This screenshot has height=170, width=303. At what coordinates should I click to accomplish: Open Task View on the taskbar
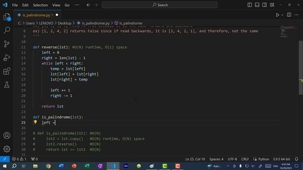pyautogui.click(x=24, y=166)
